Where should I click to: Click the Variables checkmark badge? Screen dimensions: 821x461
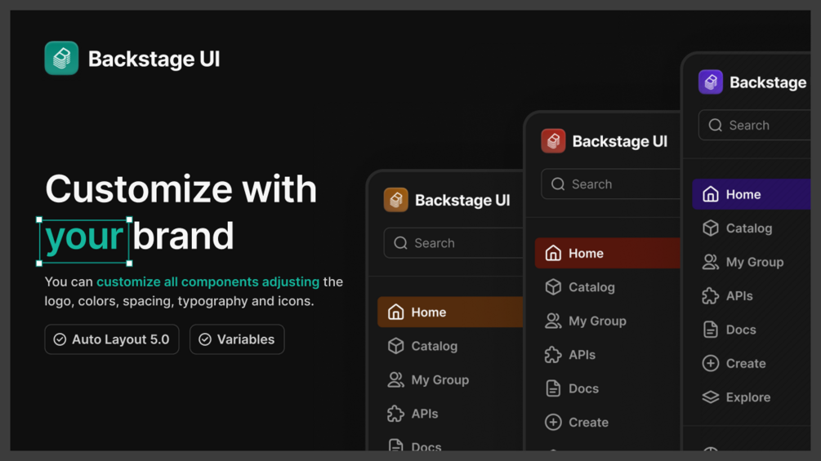(237, 339)
